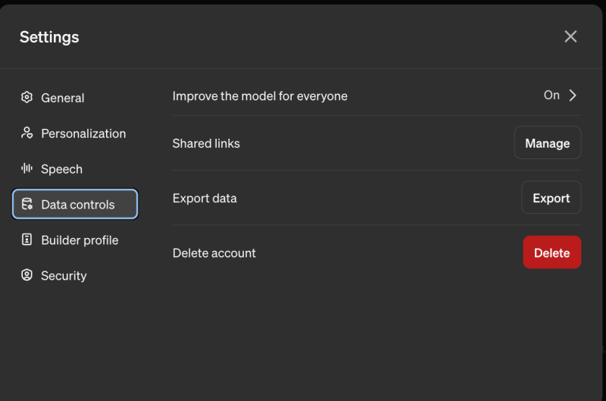The width and height of the screenshot is (606, 401).
Task: Click the red Delete button
Action: point(551,252)
